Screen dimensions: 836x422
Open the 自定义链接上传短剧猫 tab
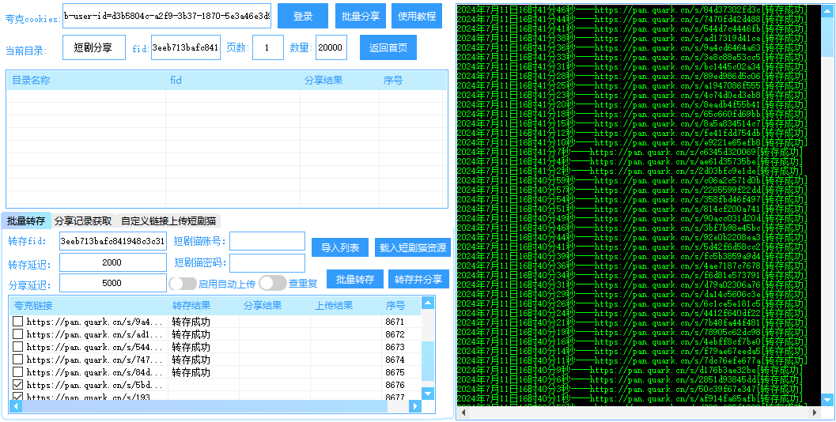[x=168, y=221]
